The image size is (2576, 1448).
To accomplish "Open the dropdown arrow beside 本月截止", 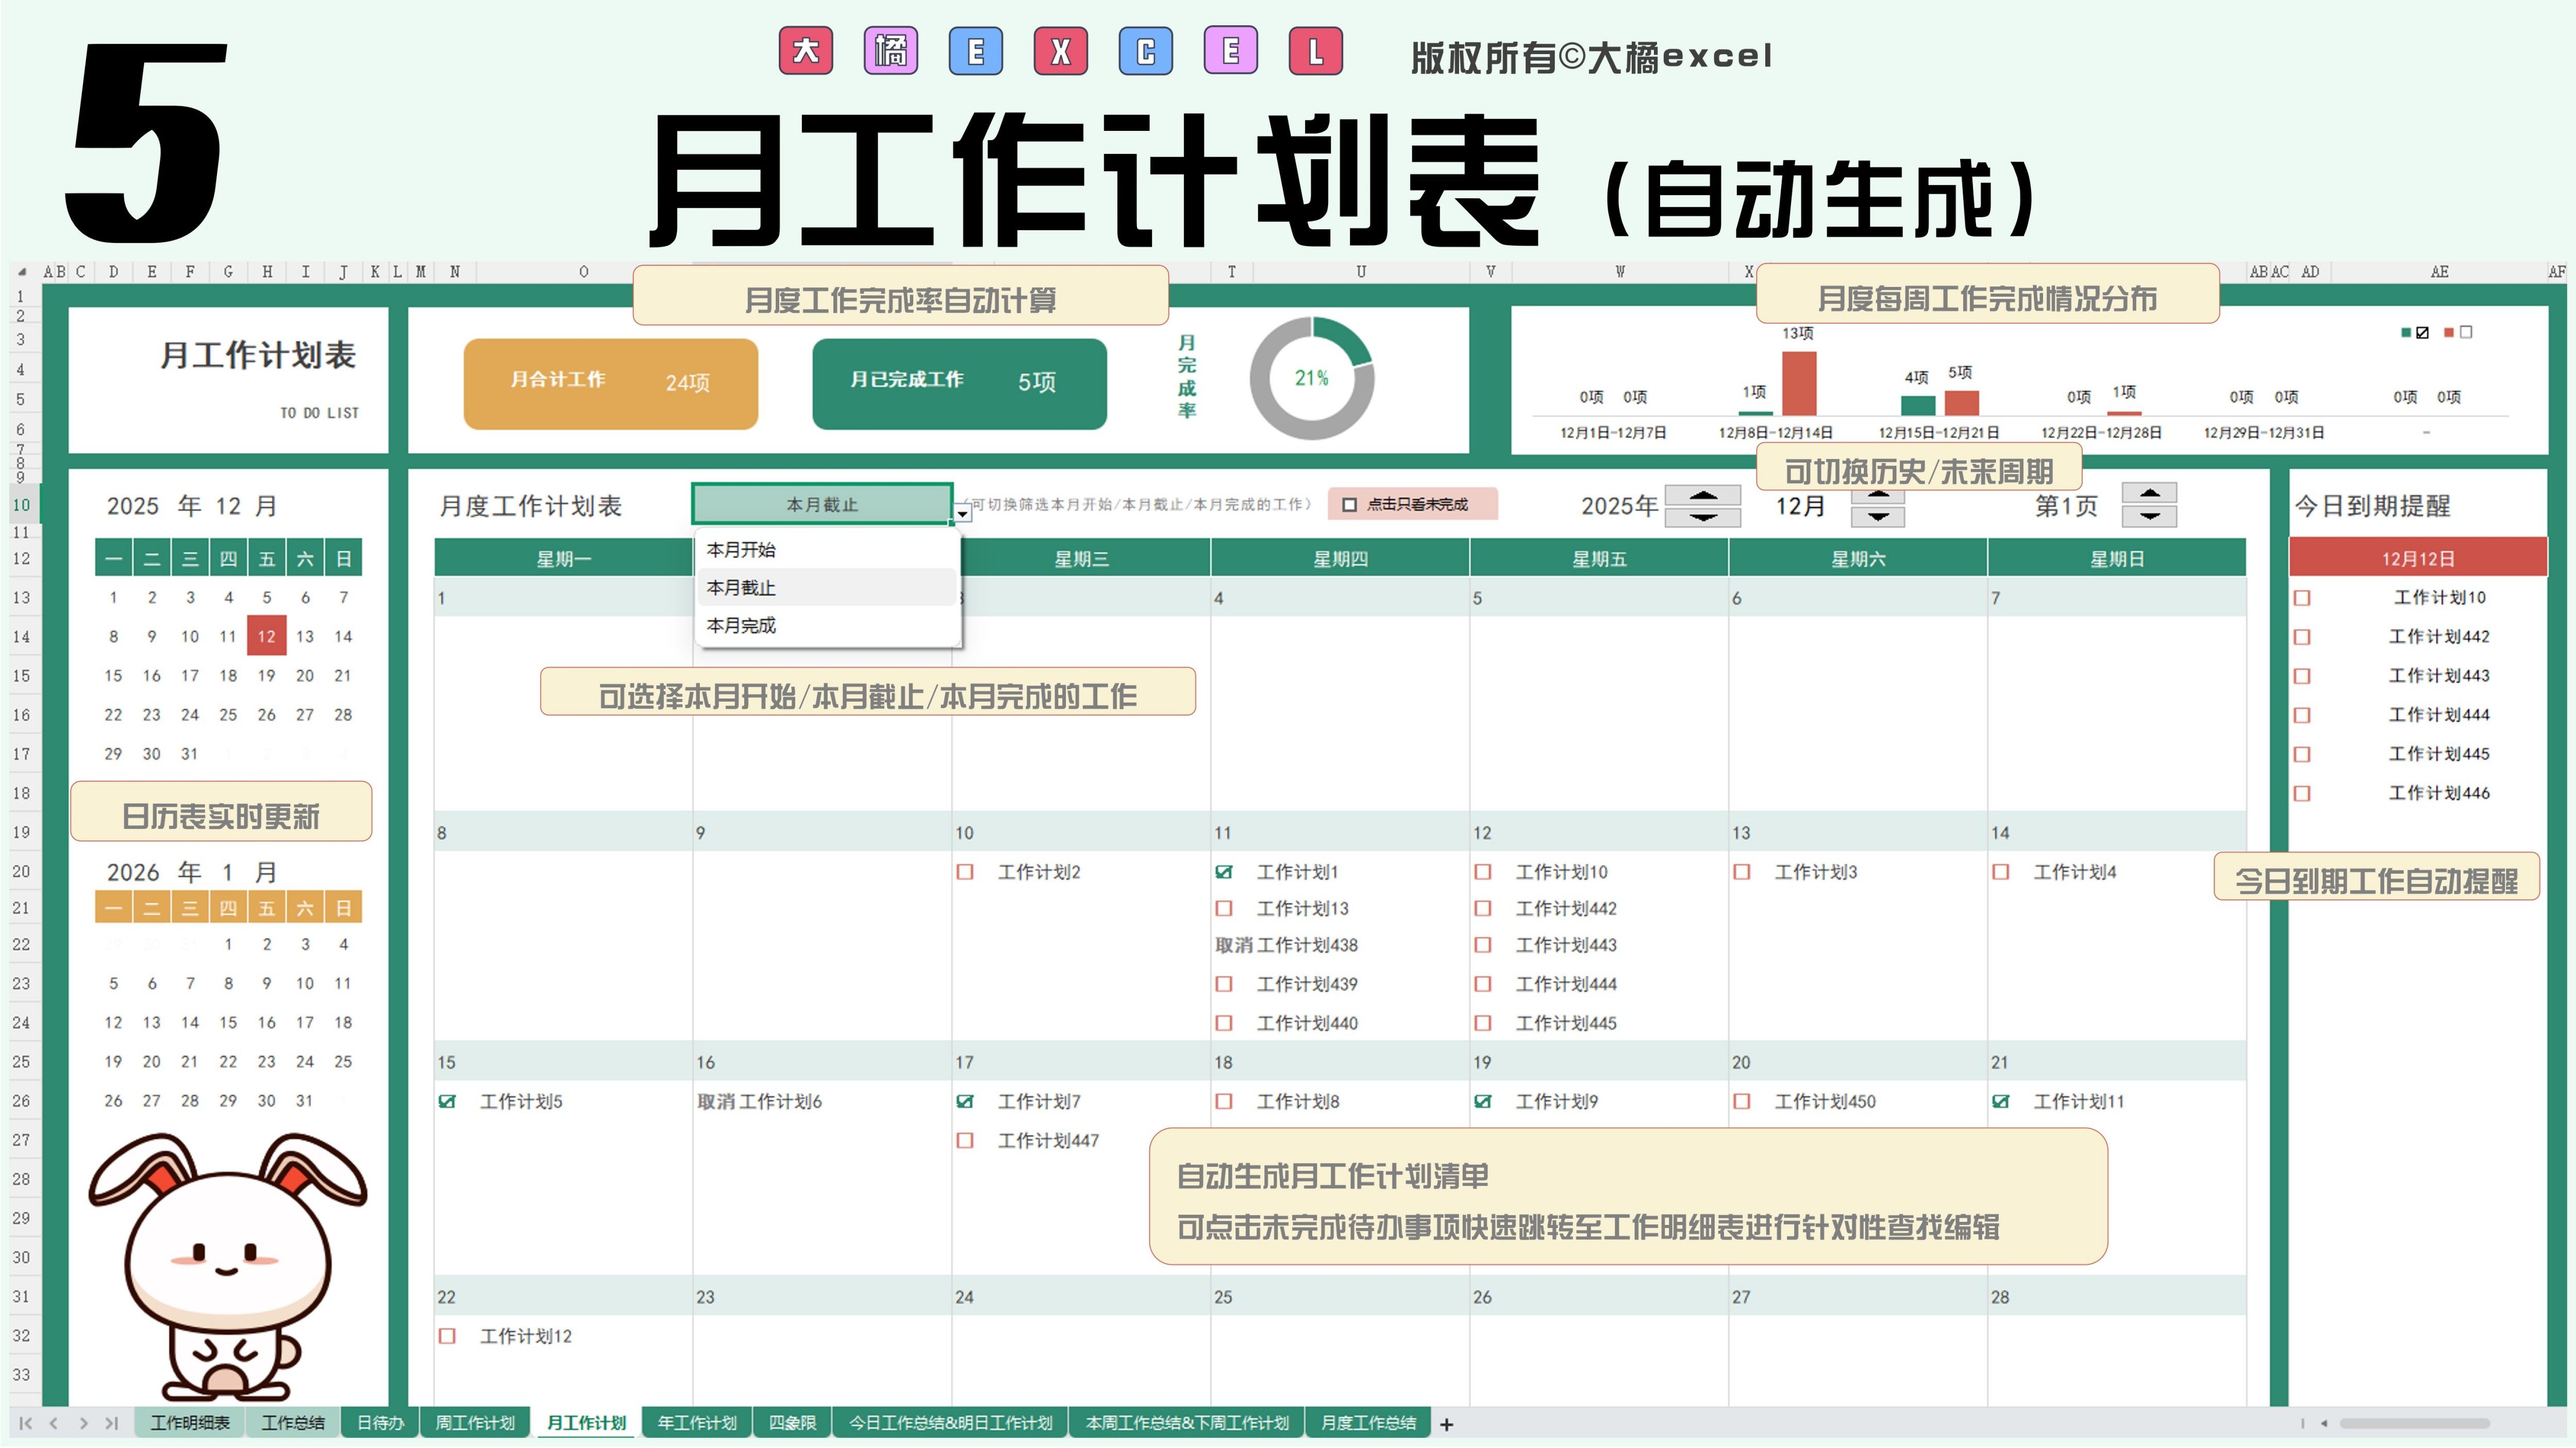I will [x=962, y=514].
